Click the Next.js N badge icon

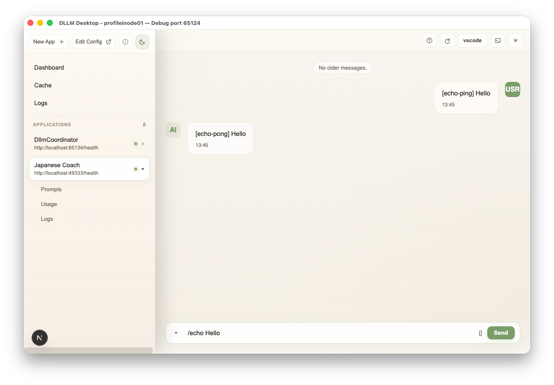[40, 338]
